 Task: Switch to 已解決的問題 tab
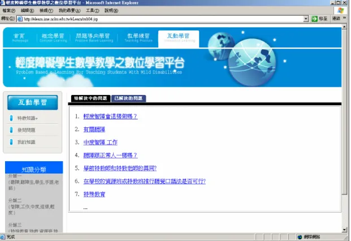pos(128,98)
